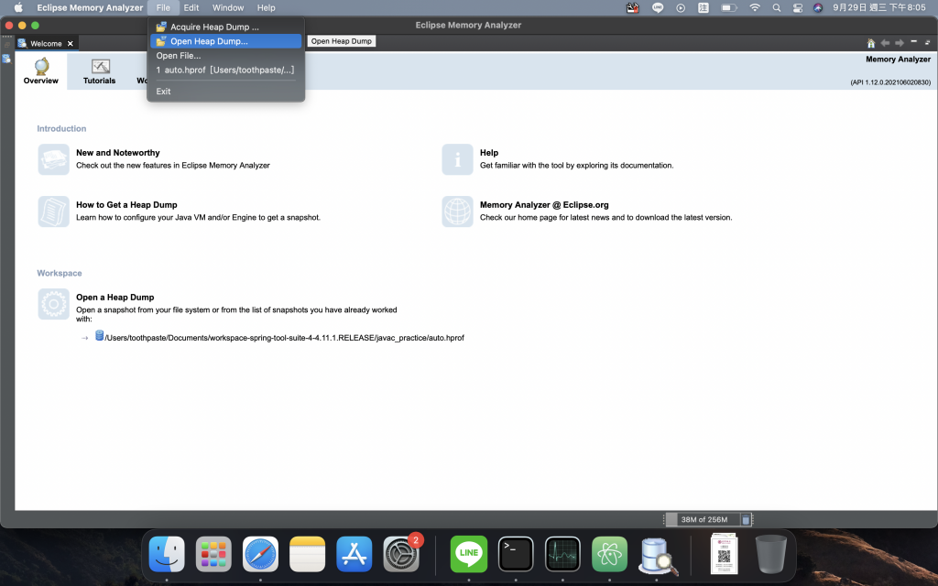Screen dimensions: 938x586
Task: Open How to Get a Heap Dump link
Action: tap(126, 205)
